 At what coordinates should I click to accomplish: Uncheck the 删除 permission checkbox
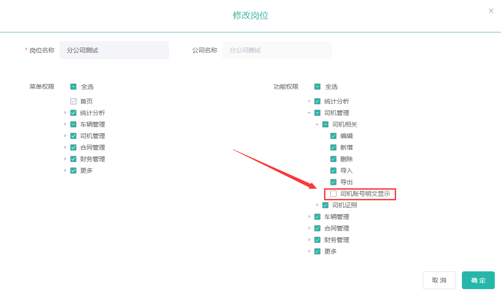[333, 159]
